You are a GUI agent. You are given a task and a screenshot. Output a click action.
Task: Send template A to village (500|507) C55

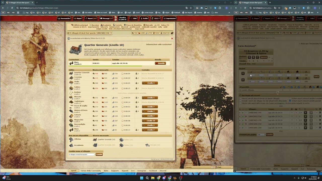pos(305,120)
